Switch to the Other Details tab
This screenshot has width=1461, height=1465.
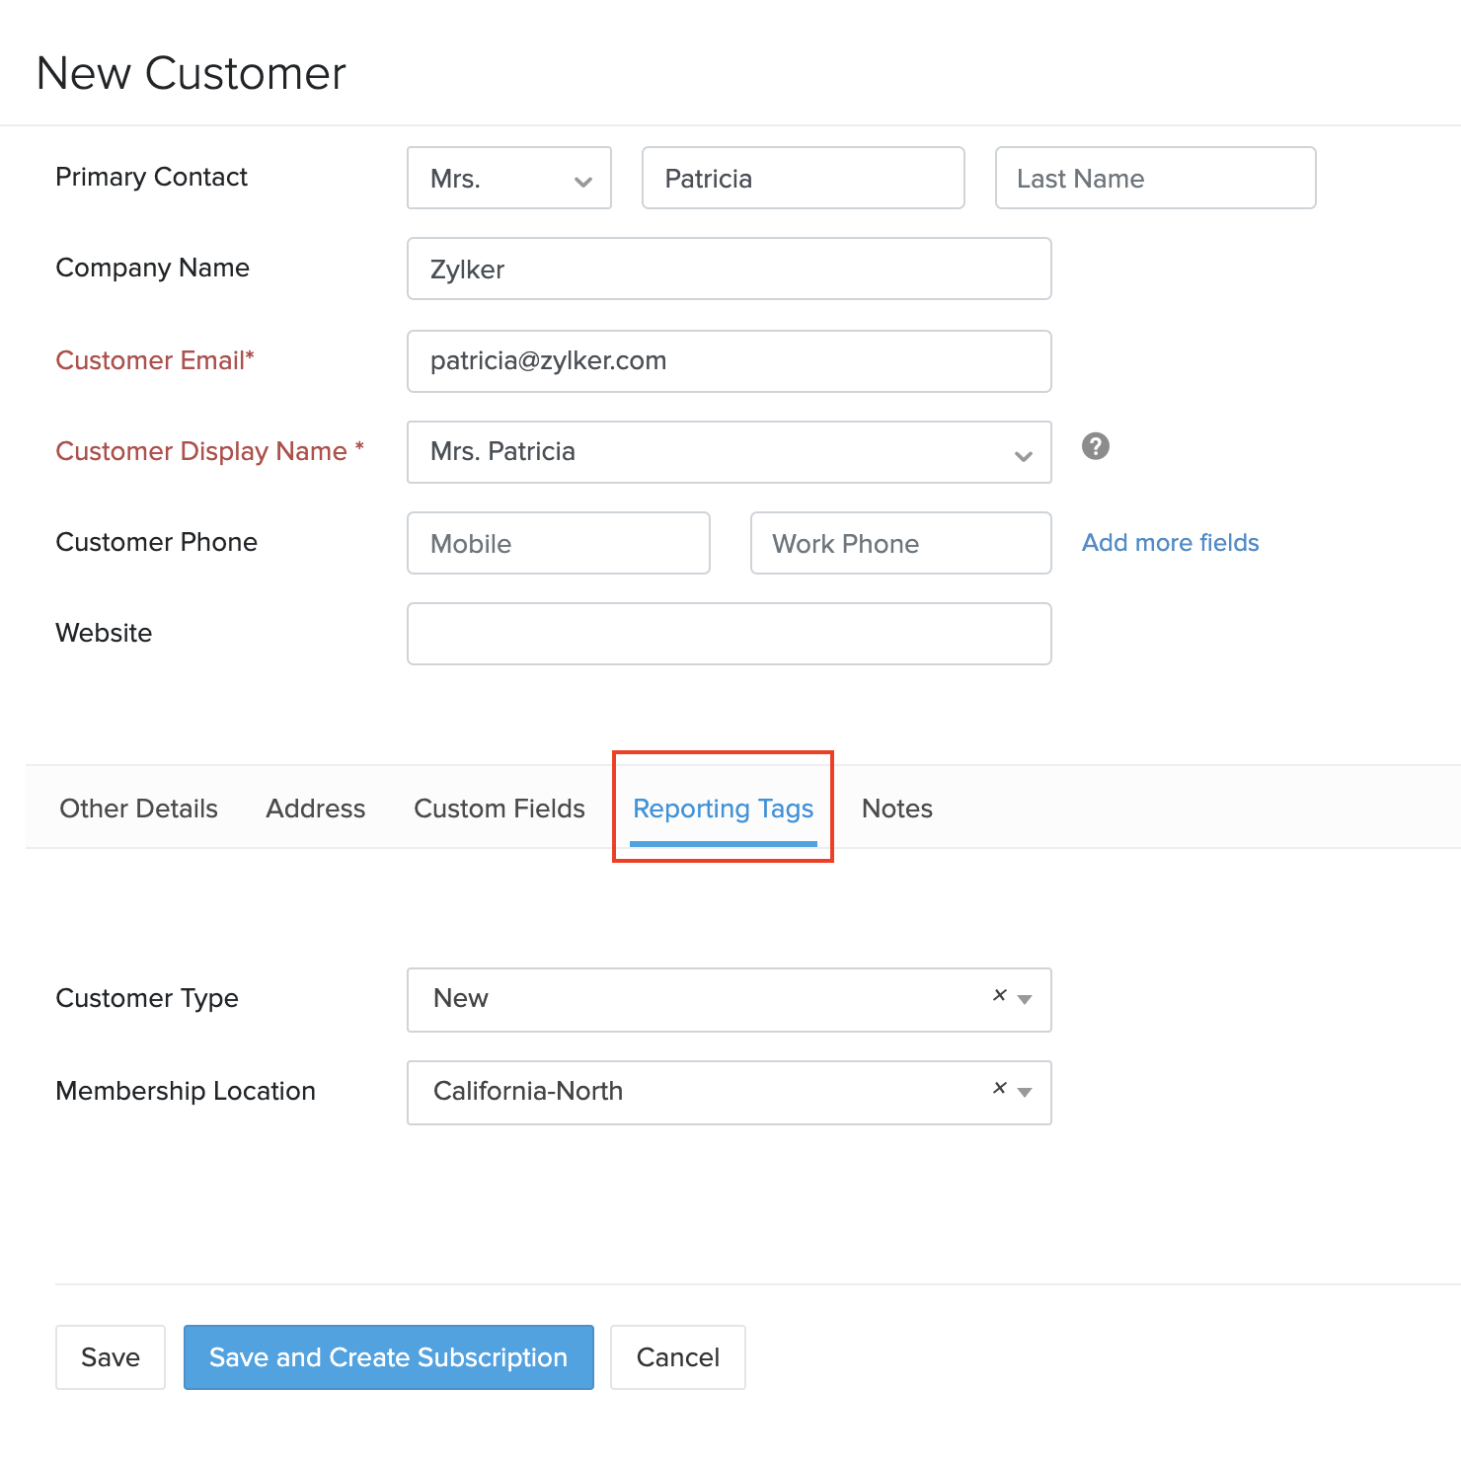(x=138, y=808)
